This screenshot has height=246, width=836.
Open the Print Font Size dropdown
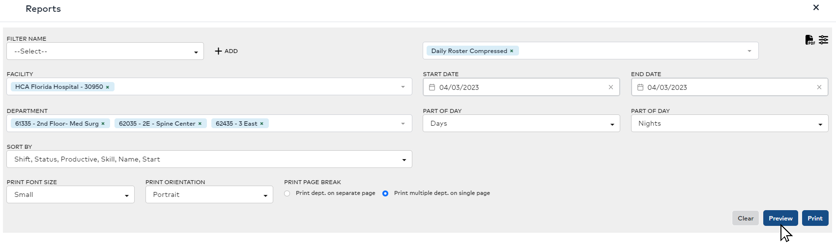[70, 195]
